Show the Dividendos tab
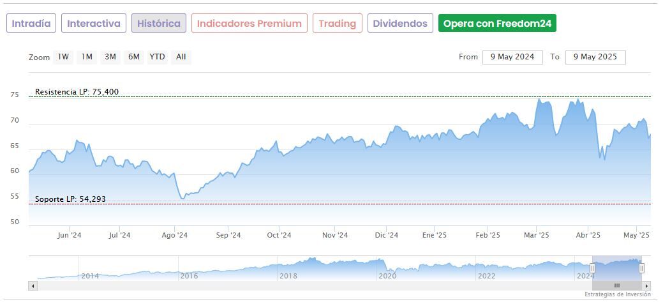The width and height of the screenshot is (663, 304). tap(400, 24)
